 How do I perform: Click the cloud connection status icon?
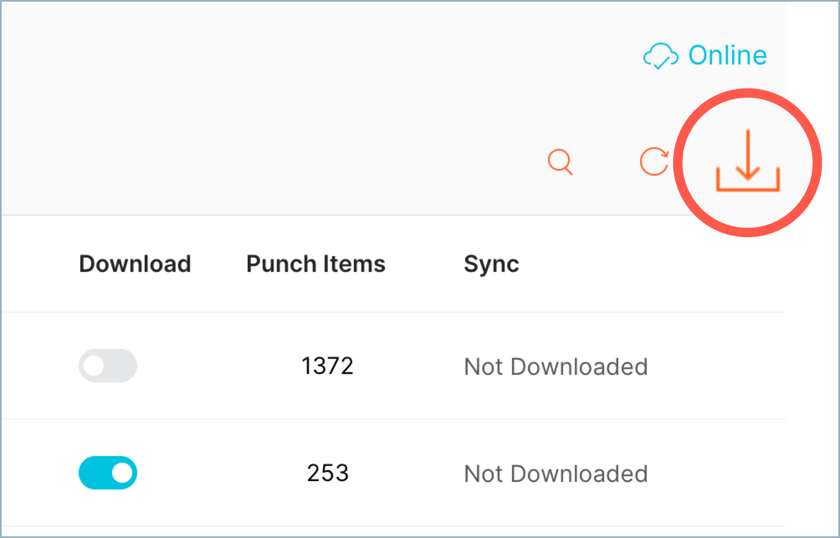click(661, 55)
